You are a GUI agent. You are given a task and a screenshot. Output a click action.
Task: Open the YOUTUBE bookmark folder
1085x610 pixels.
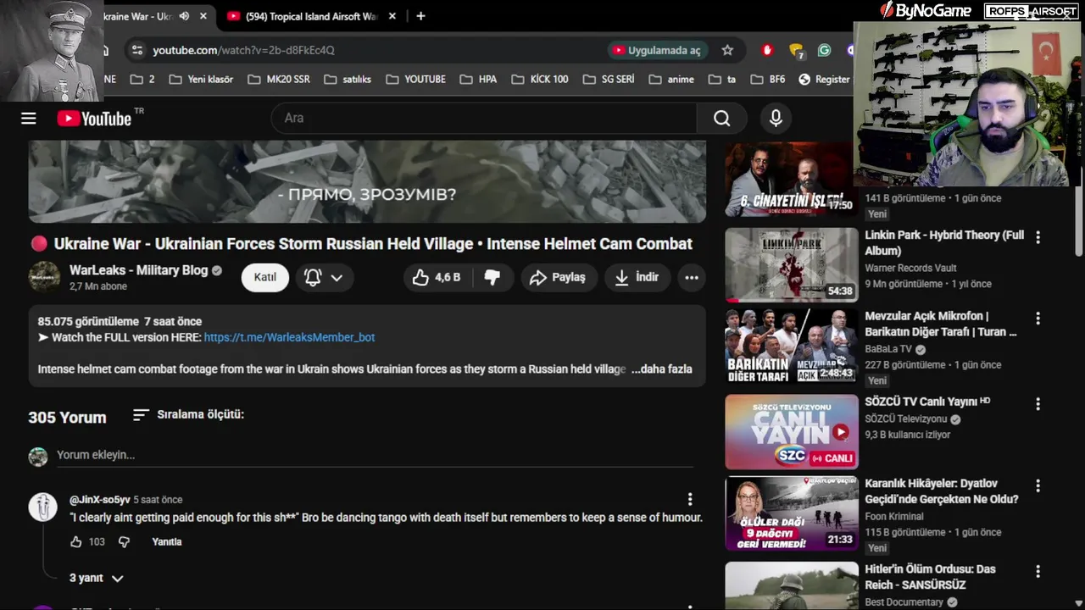pyautogui.click(x=415, y=79)
